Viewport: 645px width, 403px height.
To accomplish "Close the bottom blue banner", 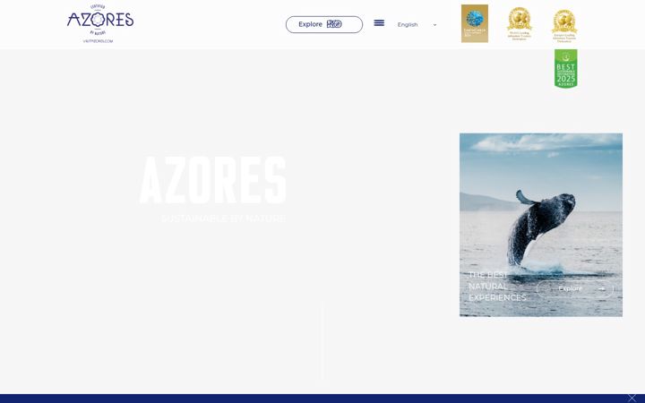I will tap(632, 398).
